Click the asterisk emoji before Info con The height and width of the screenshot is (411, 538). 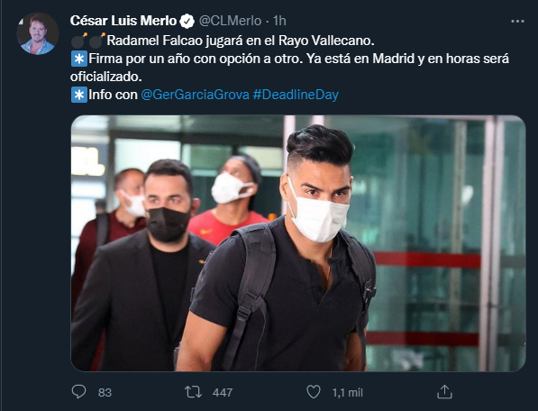[x=79, y=95]
